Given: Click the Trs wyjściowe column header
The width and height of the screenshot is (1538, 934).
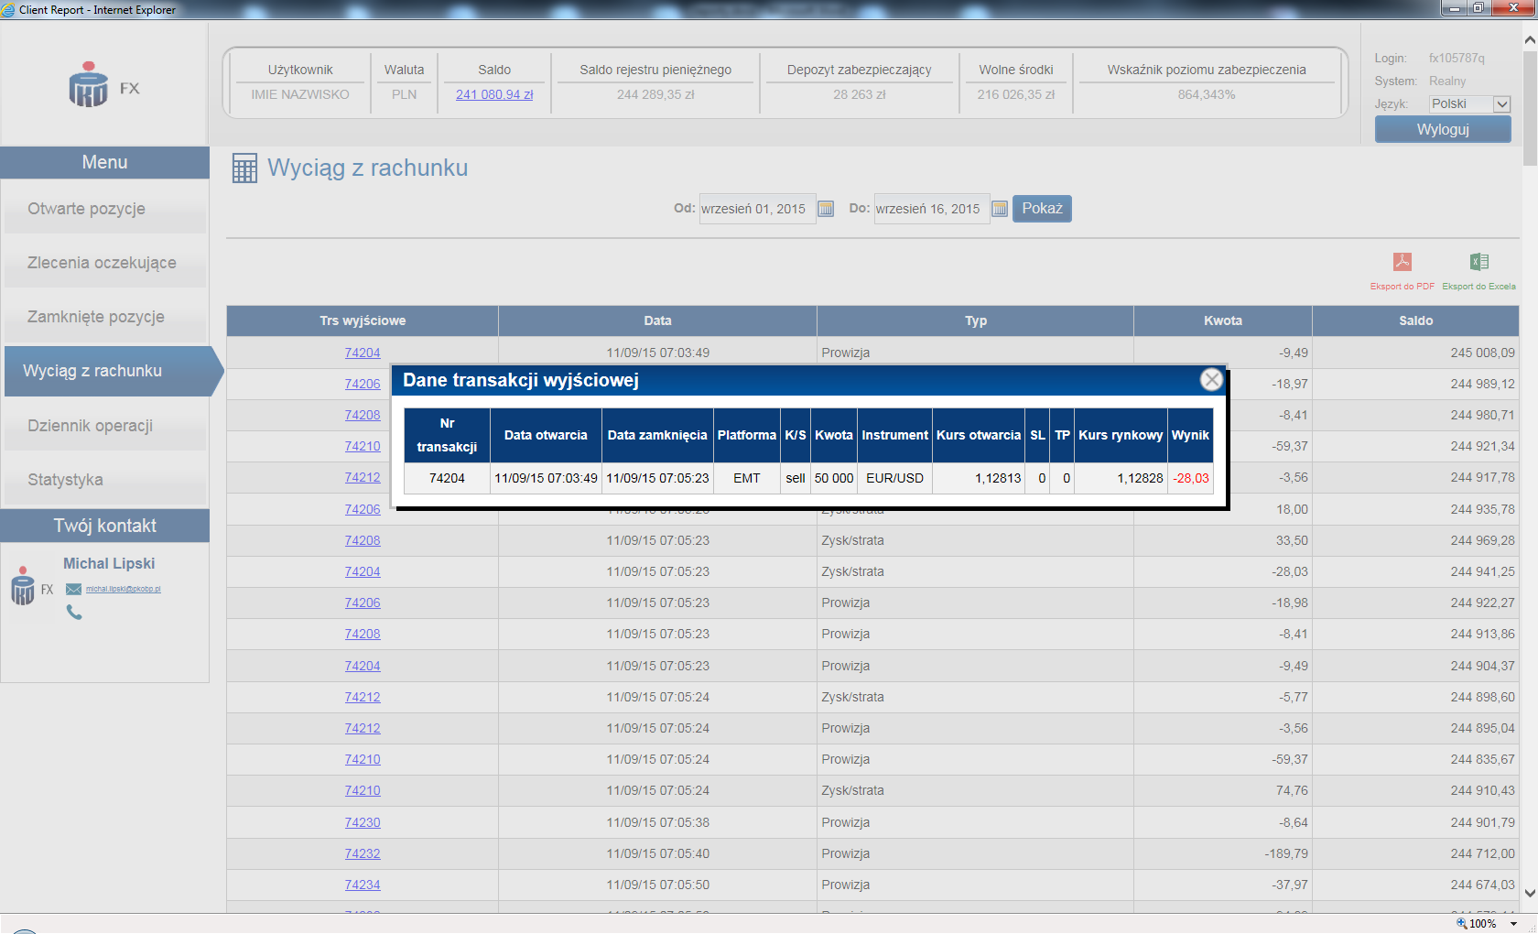Looking at the screenshot, I should pyautogui.click(x=363, y=320).
